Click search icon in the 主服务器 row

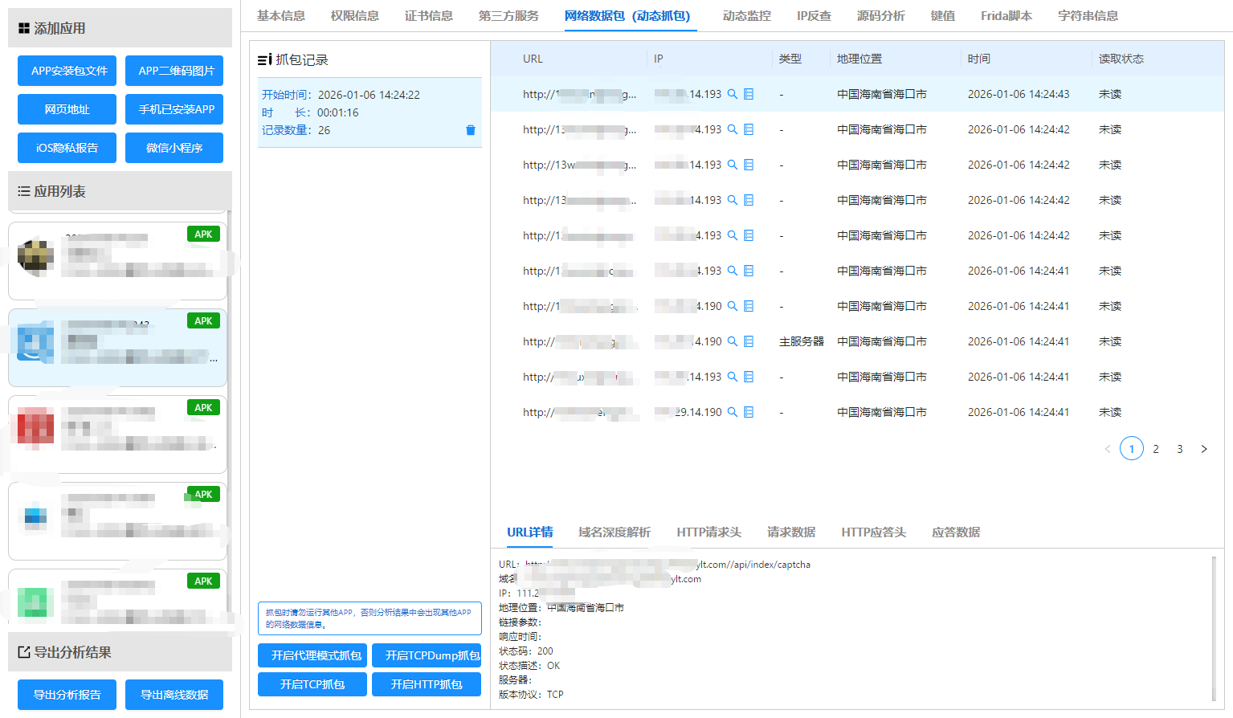pos(733,341)
